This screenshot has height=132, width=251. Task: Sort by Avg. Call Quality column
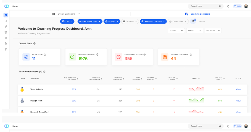tap(224, 79)
